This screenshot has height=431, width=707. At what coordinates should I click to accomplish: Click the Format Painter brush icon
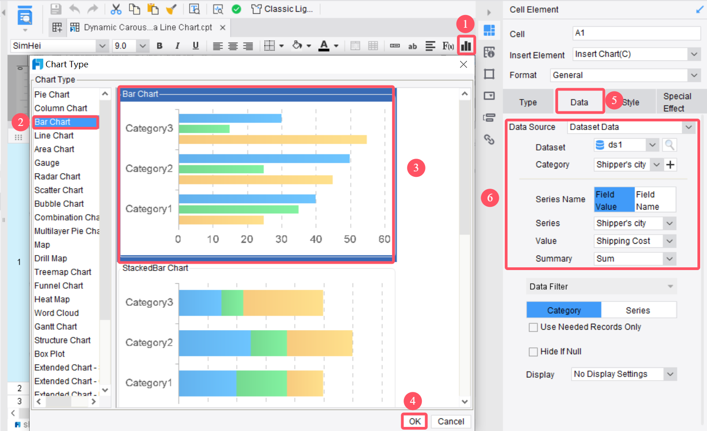171,9
